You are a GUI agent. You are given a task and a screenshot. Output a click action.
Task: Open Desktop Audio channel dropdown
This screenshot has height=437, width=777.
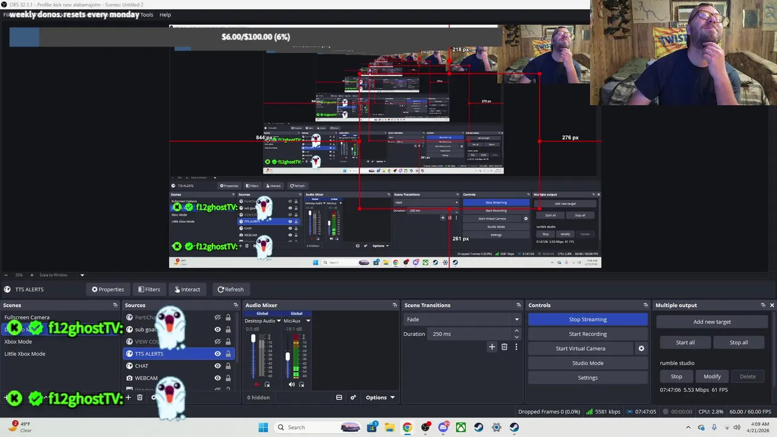[279, 320]
